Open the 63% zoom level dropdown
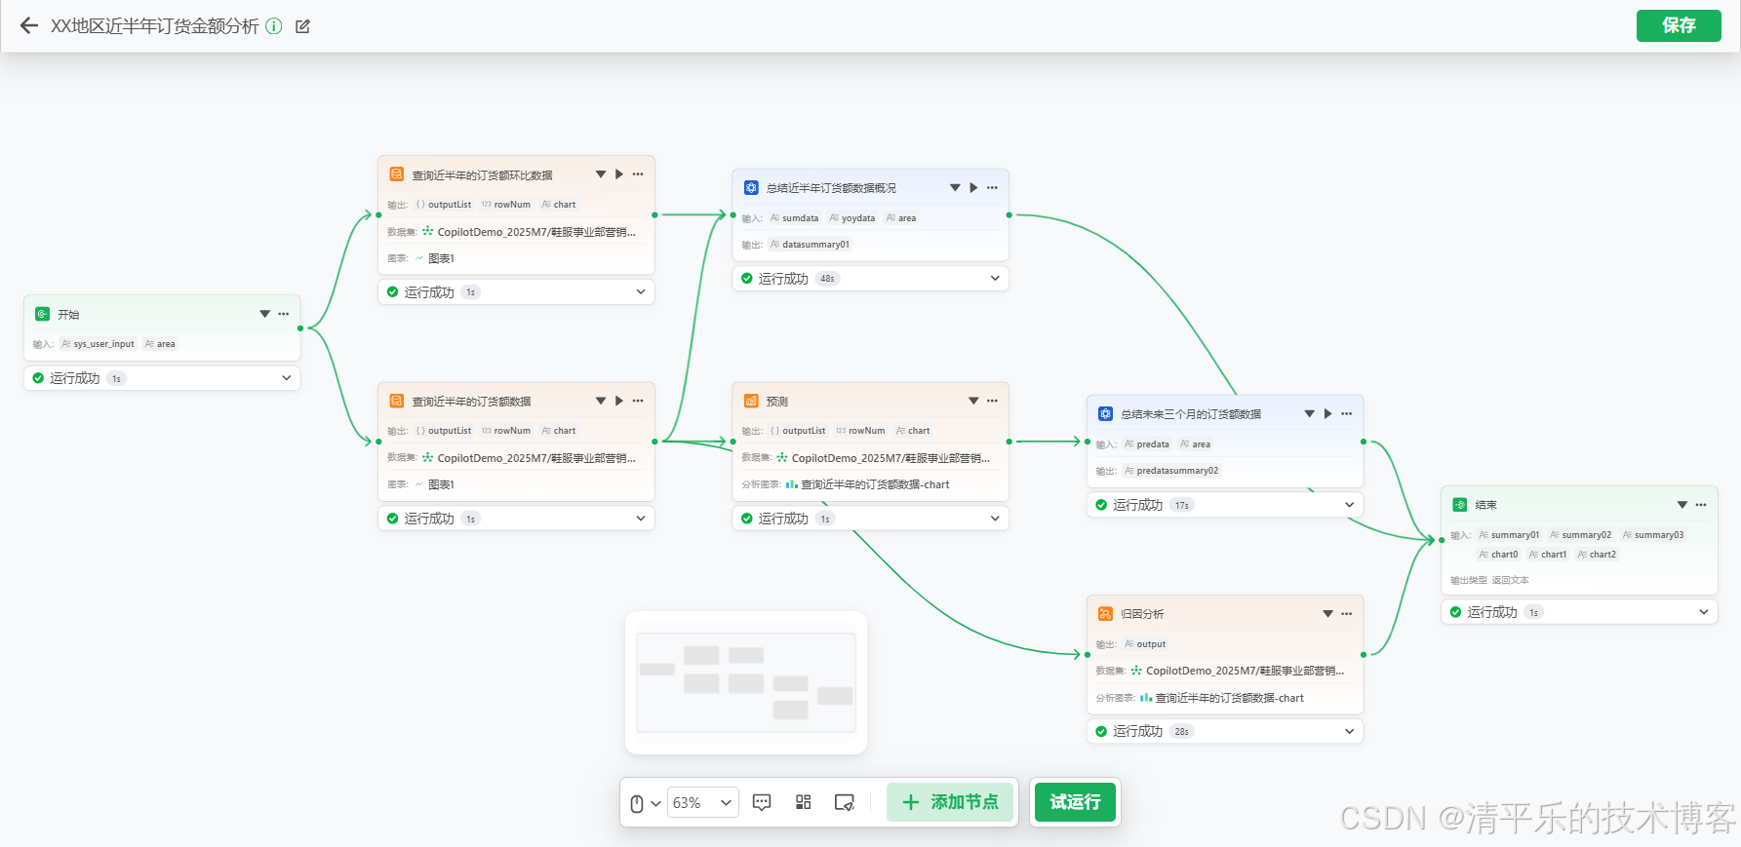Viewport: 1741px width, 847px height. point(702,803)
